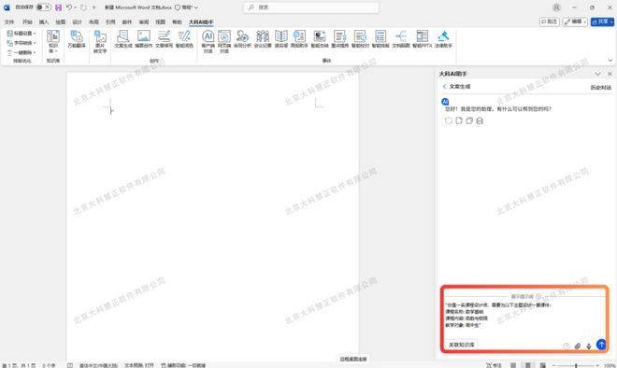Open the sensitivity label dropdown beside the filename
This screenshot has width=617, height=368.
tap(187, 7)
